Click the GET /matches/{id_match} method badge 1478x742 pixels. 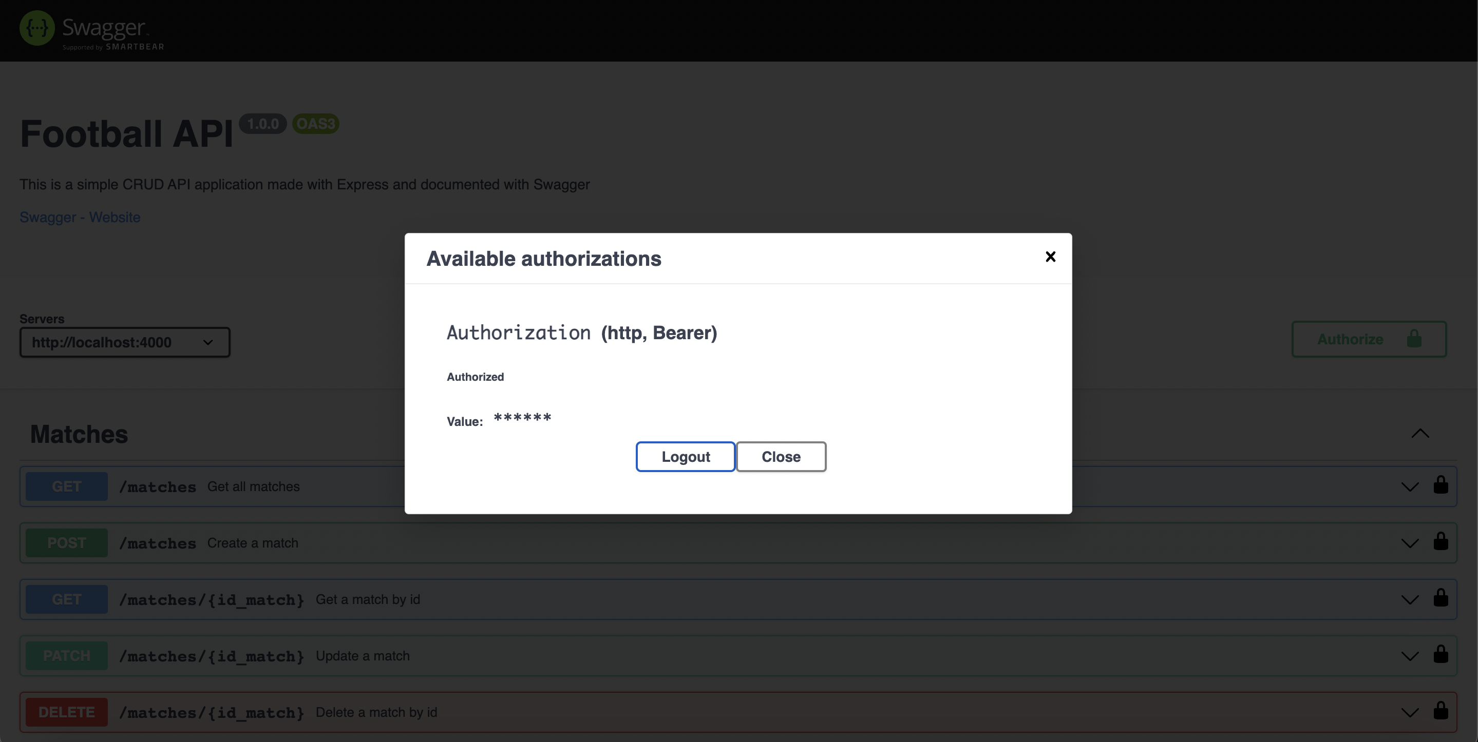tap(67, 599)
